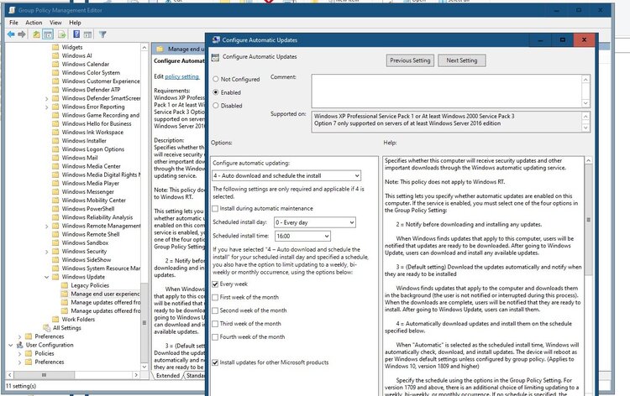Select the Widgets folder icon in tree
Viewport: 630px width, 396px height.
(55, 47)
